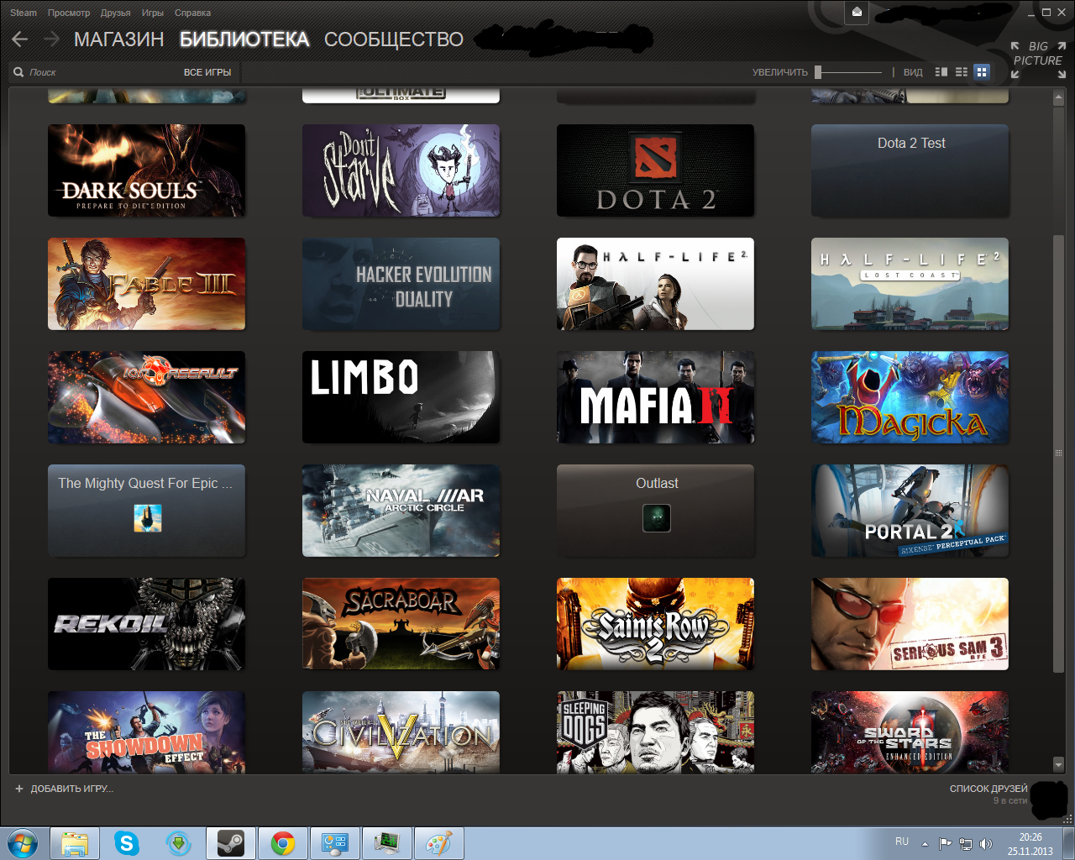The height and width of the screenshot is (860, 1075).
Task: Go back with the left arrow
Action: pyautogui.click(x=20, y=39)
